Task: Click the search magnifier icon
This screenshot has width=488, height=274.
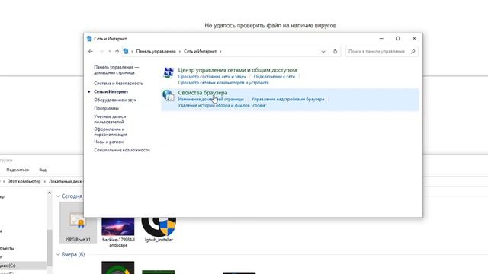Action: click(413, 51)
